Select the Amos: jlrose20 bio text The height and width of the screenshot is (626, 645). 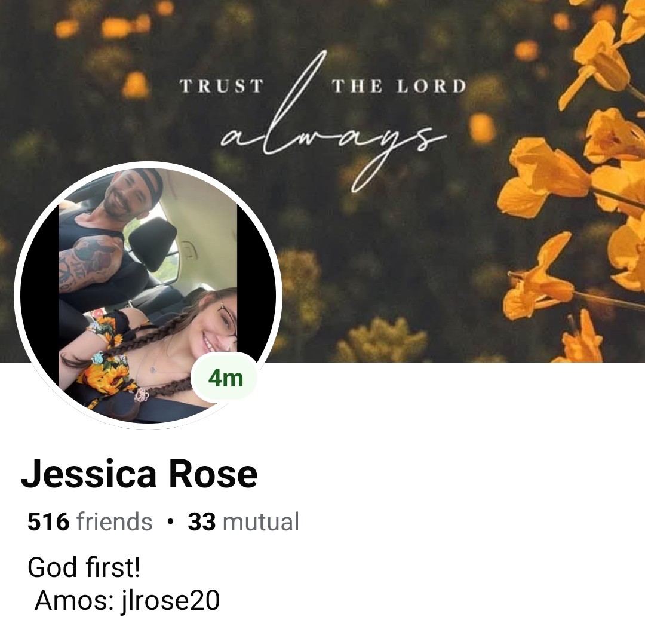tap(127, 600)
